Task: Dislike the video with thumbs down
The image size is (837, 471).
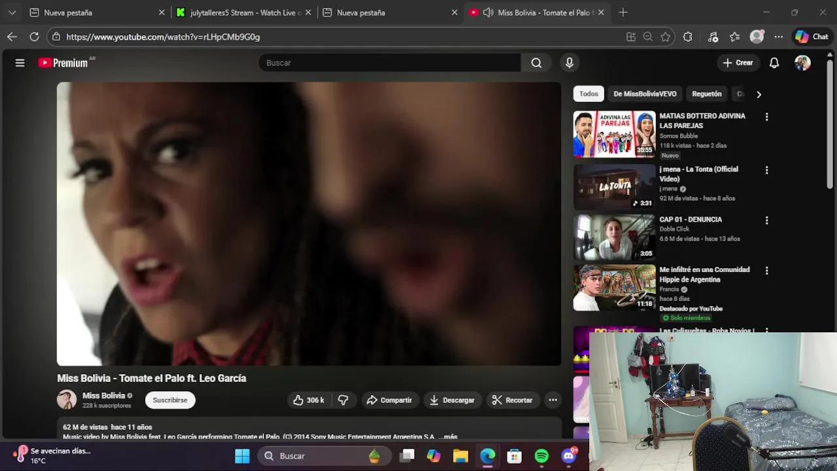Action: (x=343, y=400)
